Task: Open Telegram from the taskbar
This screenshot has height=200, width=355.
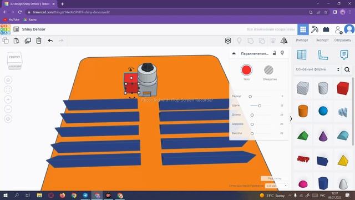Action: pyautogui.click(x=85, y=195)
